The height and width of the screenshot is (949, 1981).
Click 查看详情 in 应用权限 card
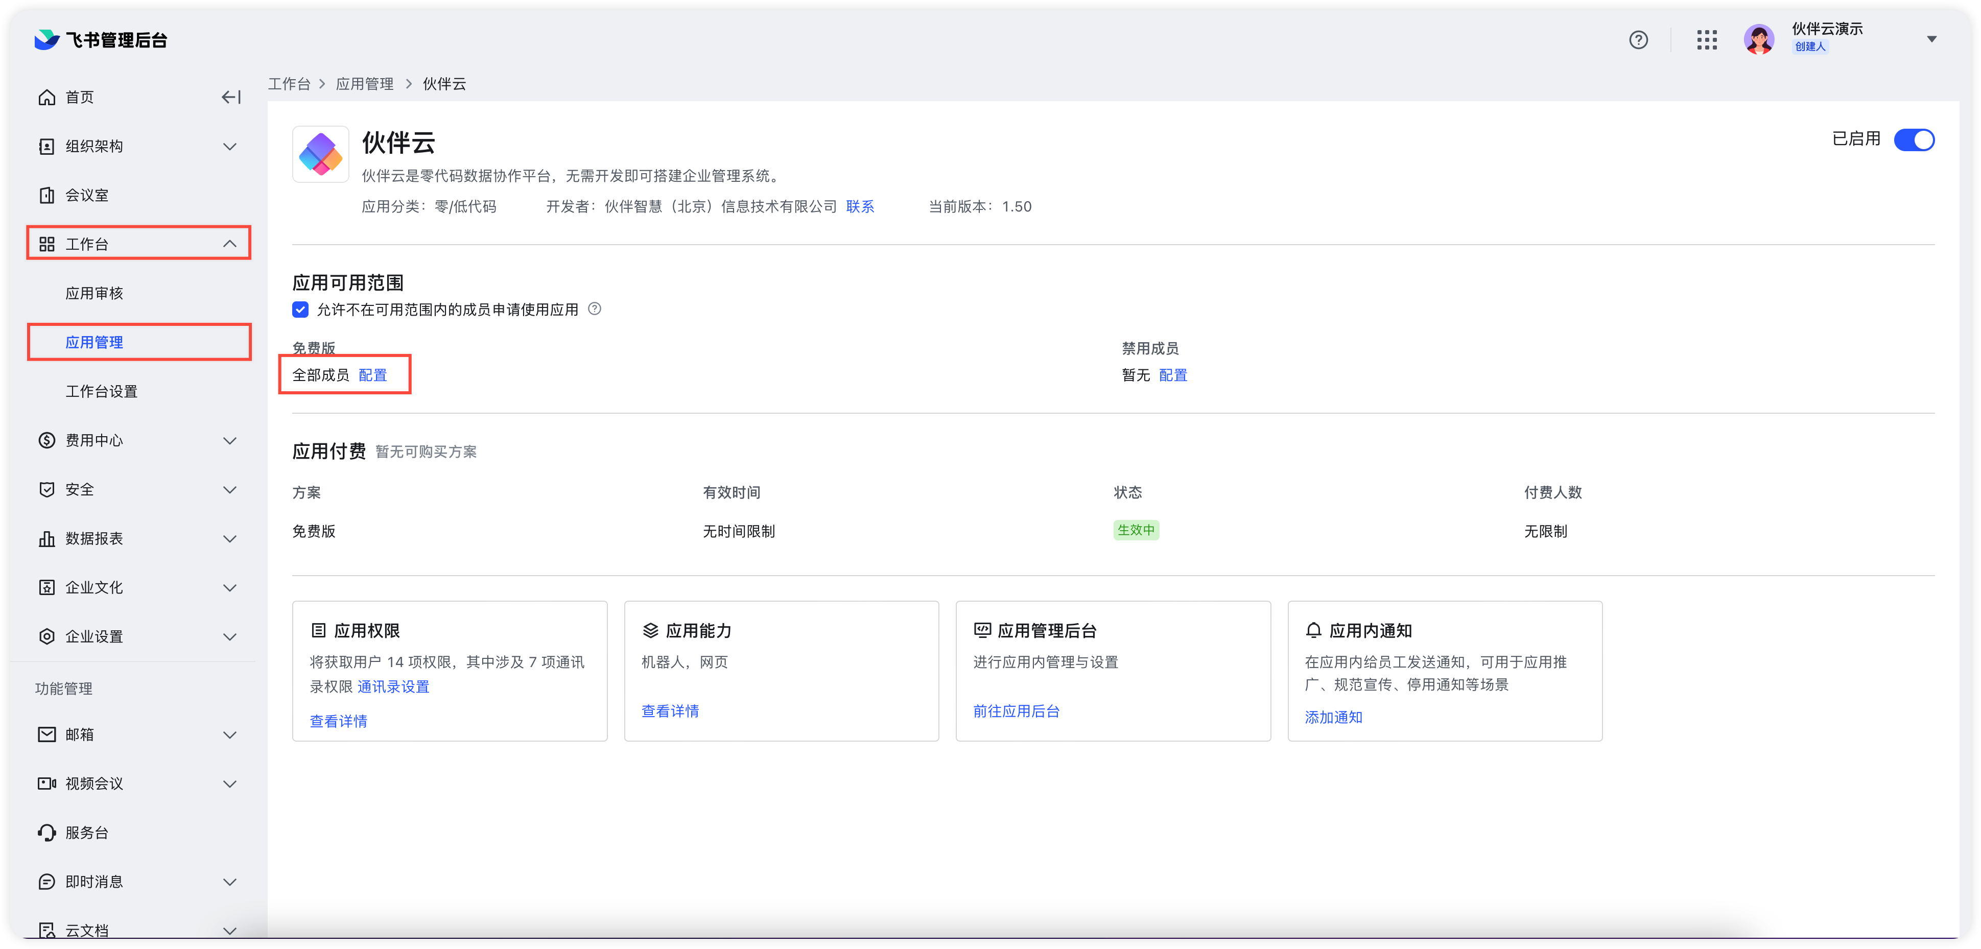[x=338, y=721]
